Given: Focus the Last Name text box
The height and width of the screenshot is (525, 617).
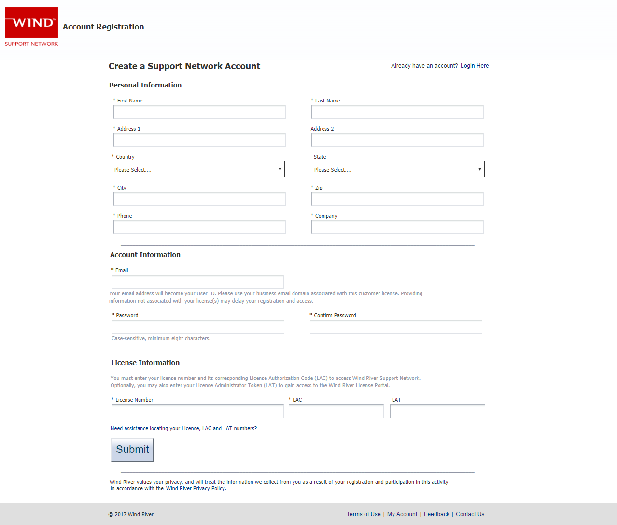Looking at the screenshot, I should click(397, 112).
